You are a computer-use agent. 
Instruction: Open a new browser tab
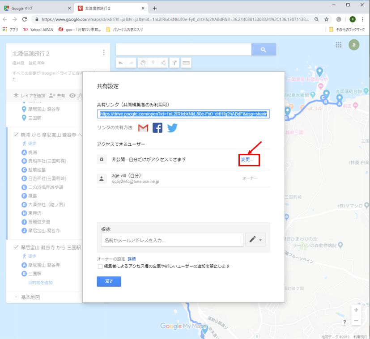(x=154, y=8)
